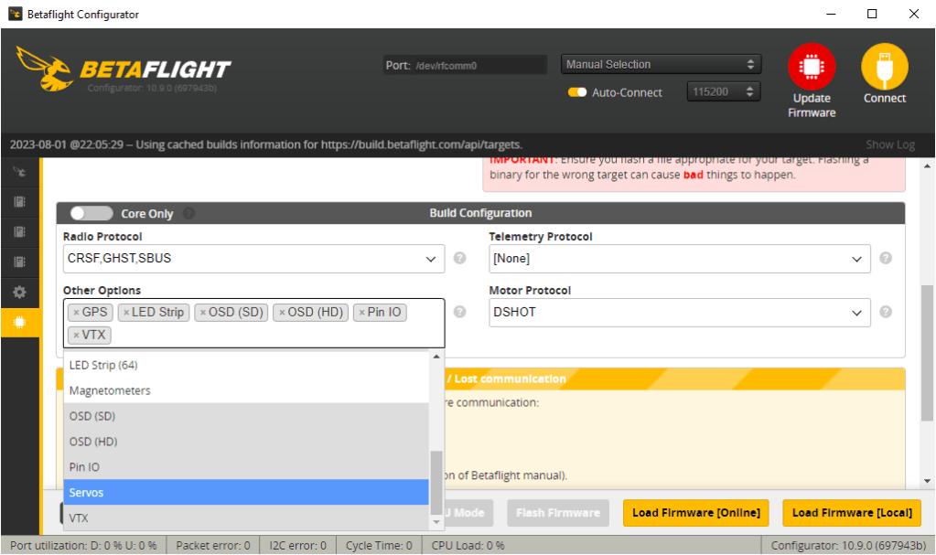The height and width of the screenshot is (555, 936).
Task: Open the gear settings tab in sidebar
Action: [19, 293]
